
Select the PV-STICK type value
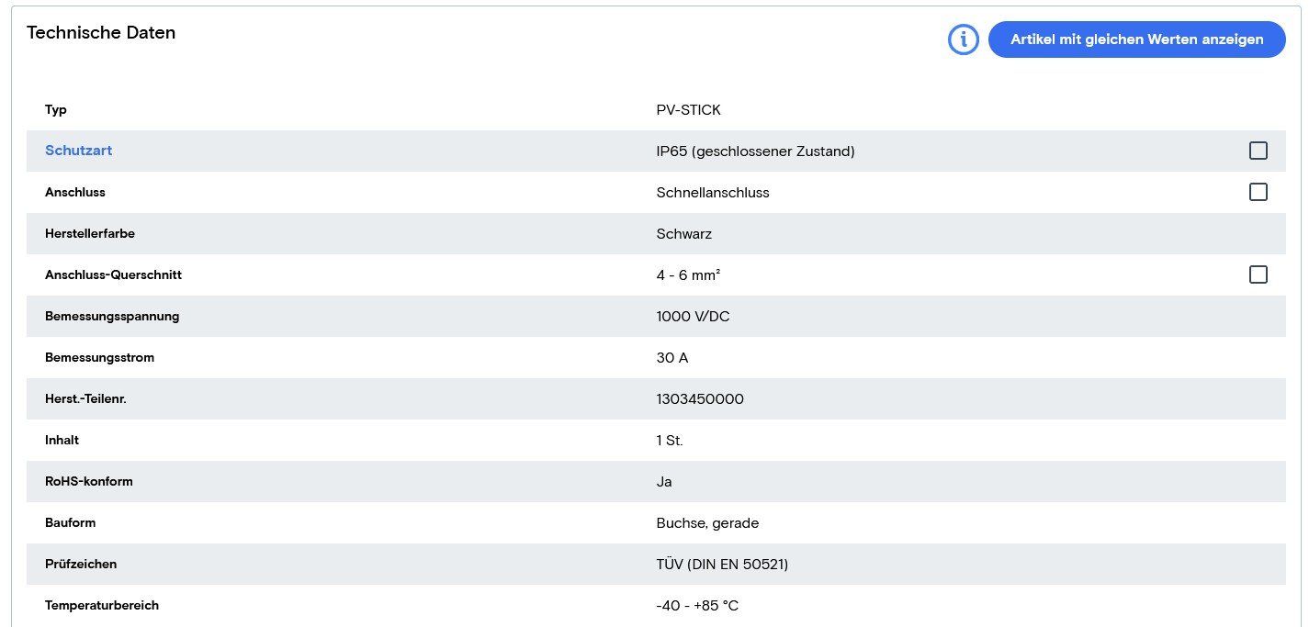pyautogui.click(x=688, y=110)
